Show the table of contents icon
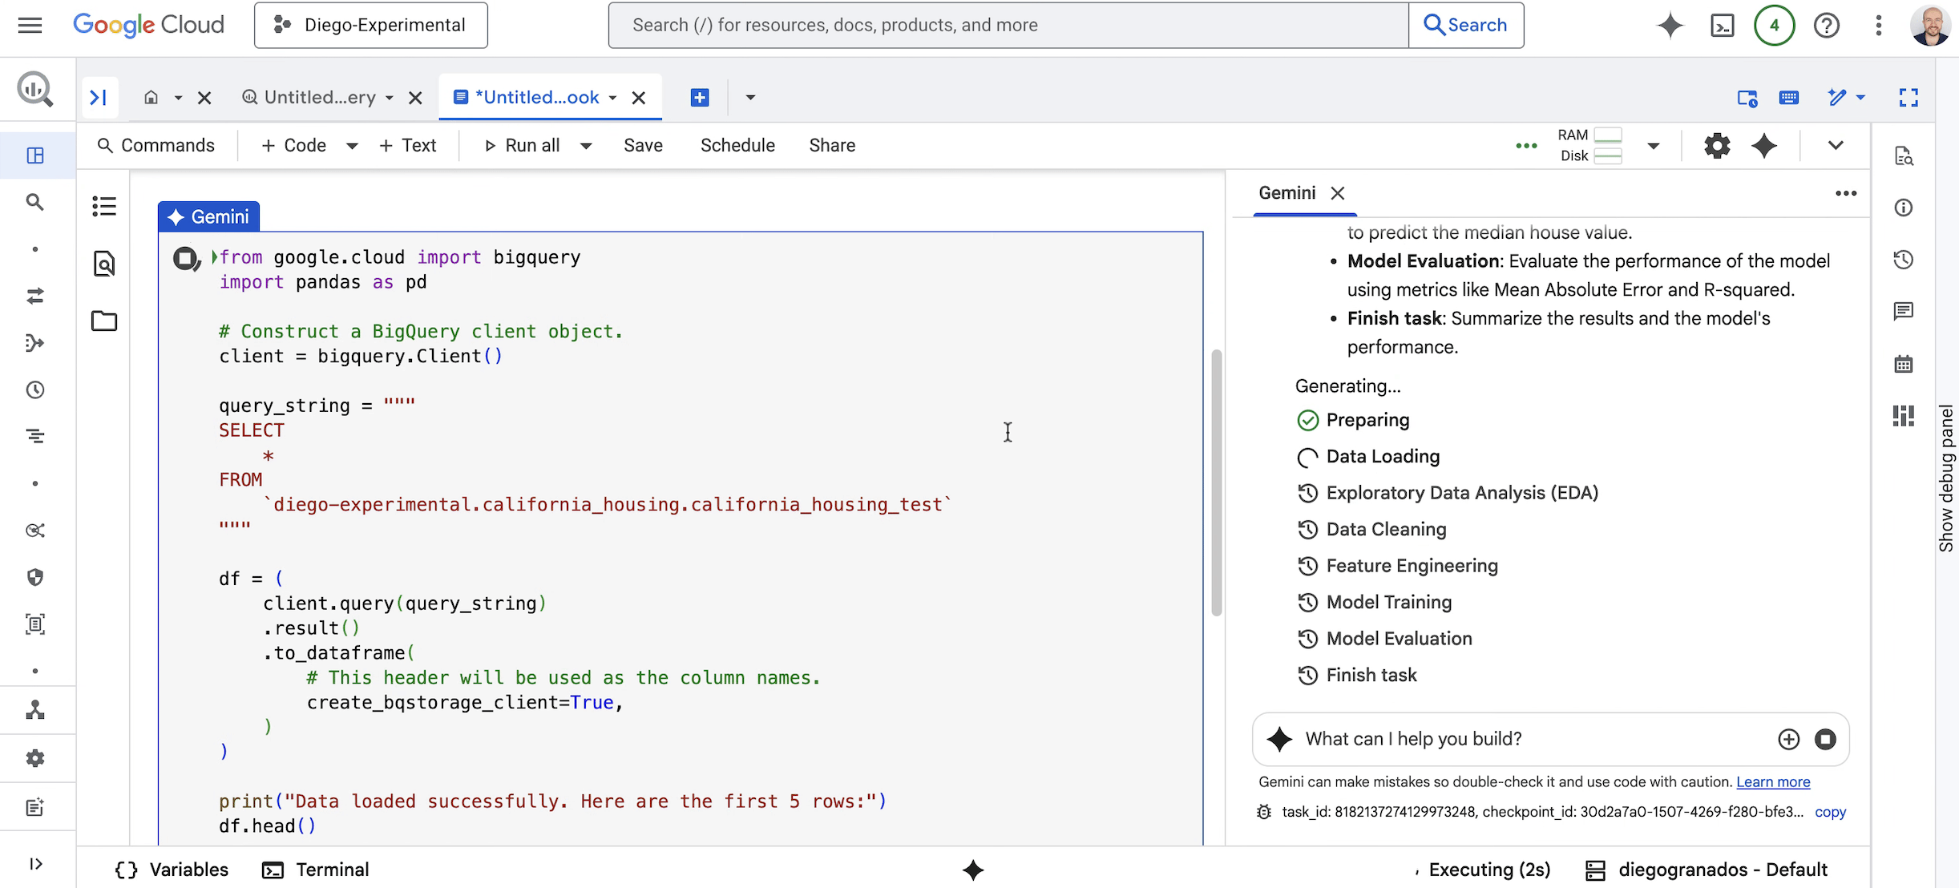 pyautogui.click(x=104, y=206)
